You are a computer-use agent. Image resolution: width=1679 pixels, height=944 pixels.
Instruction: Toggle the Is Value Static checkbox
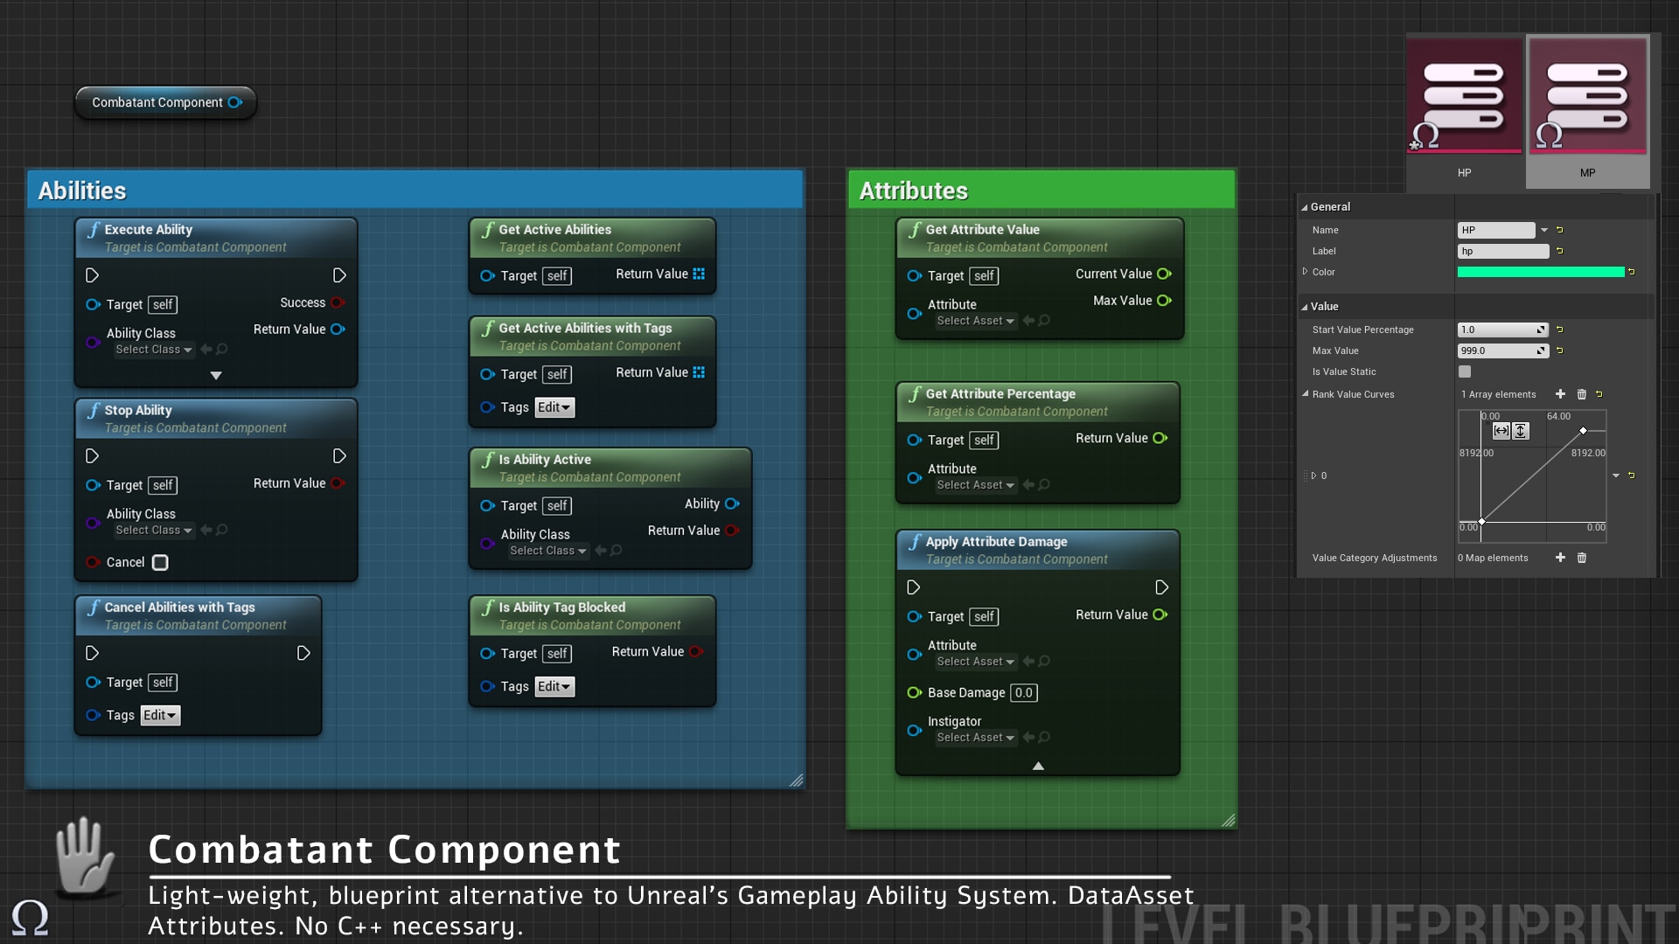click(x=1465, y=371)
